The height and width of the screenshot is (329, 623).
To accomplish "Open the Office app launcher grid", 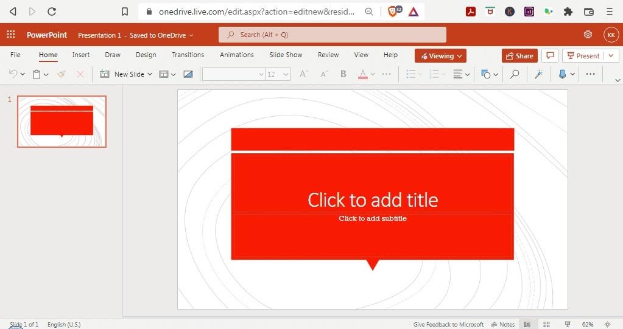I will (11, 35).
